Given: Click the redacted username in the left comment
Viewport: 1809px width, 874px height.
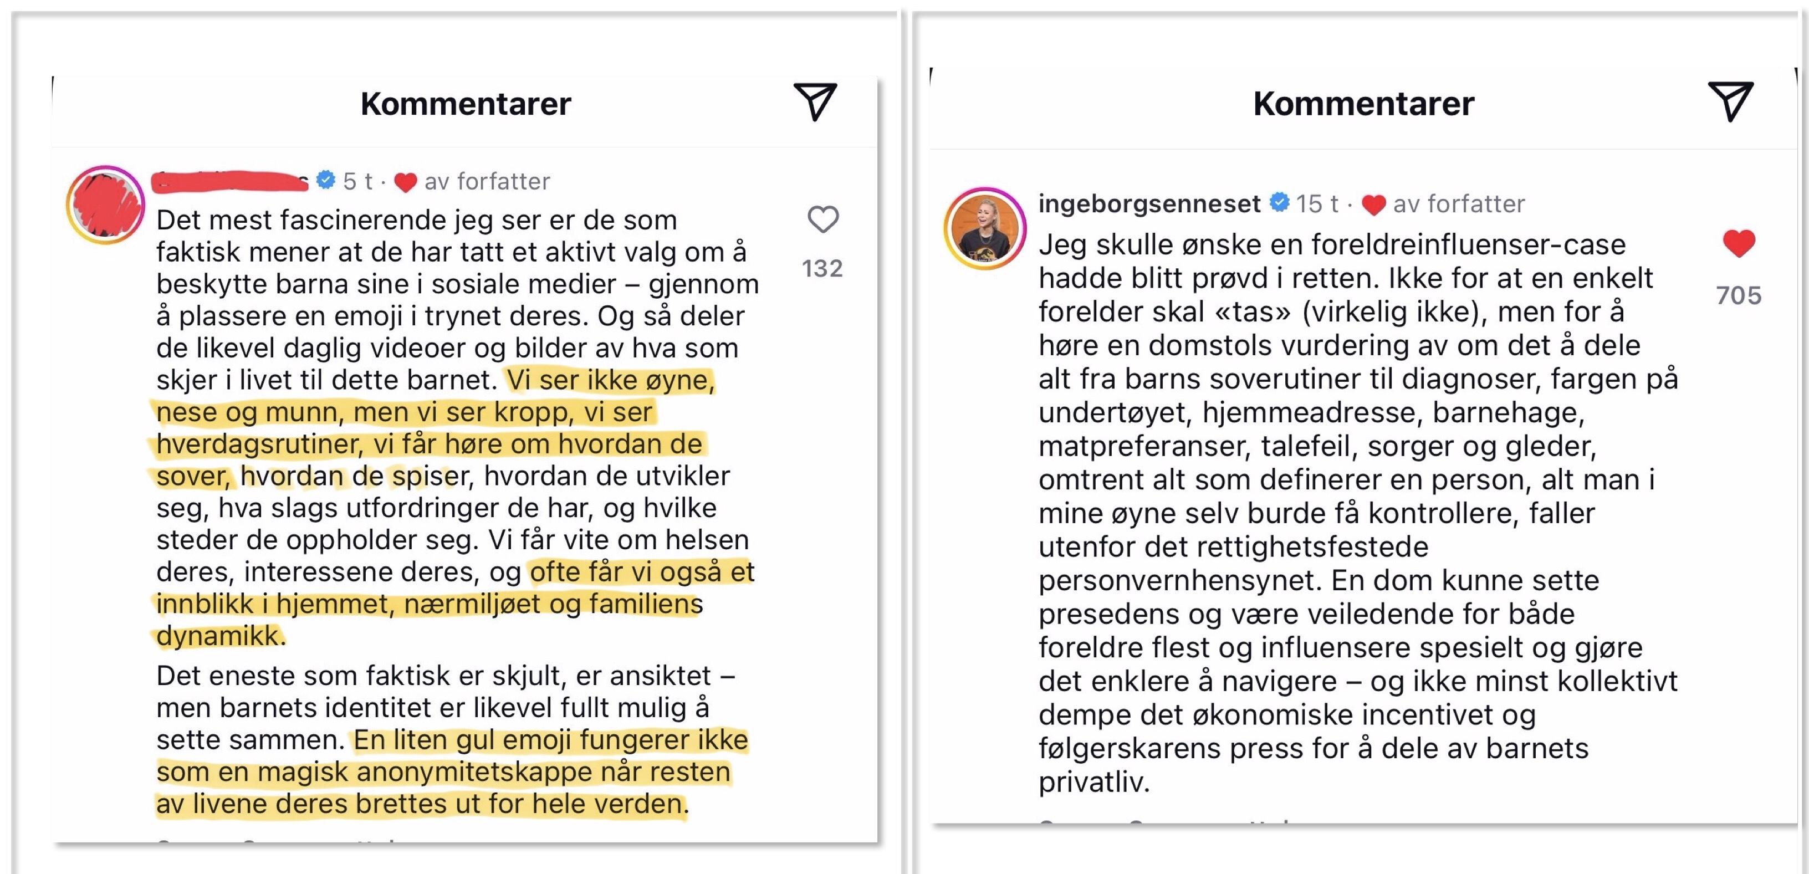Looking at the screenshot, I should click(229, 181).
